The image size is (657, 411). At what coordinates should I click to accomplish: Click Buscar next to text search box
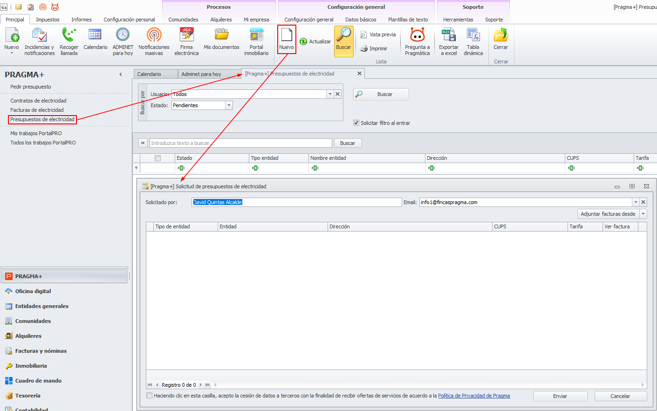(x=348, y=143)
